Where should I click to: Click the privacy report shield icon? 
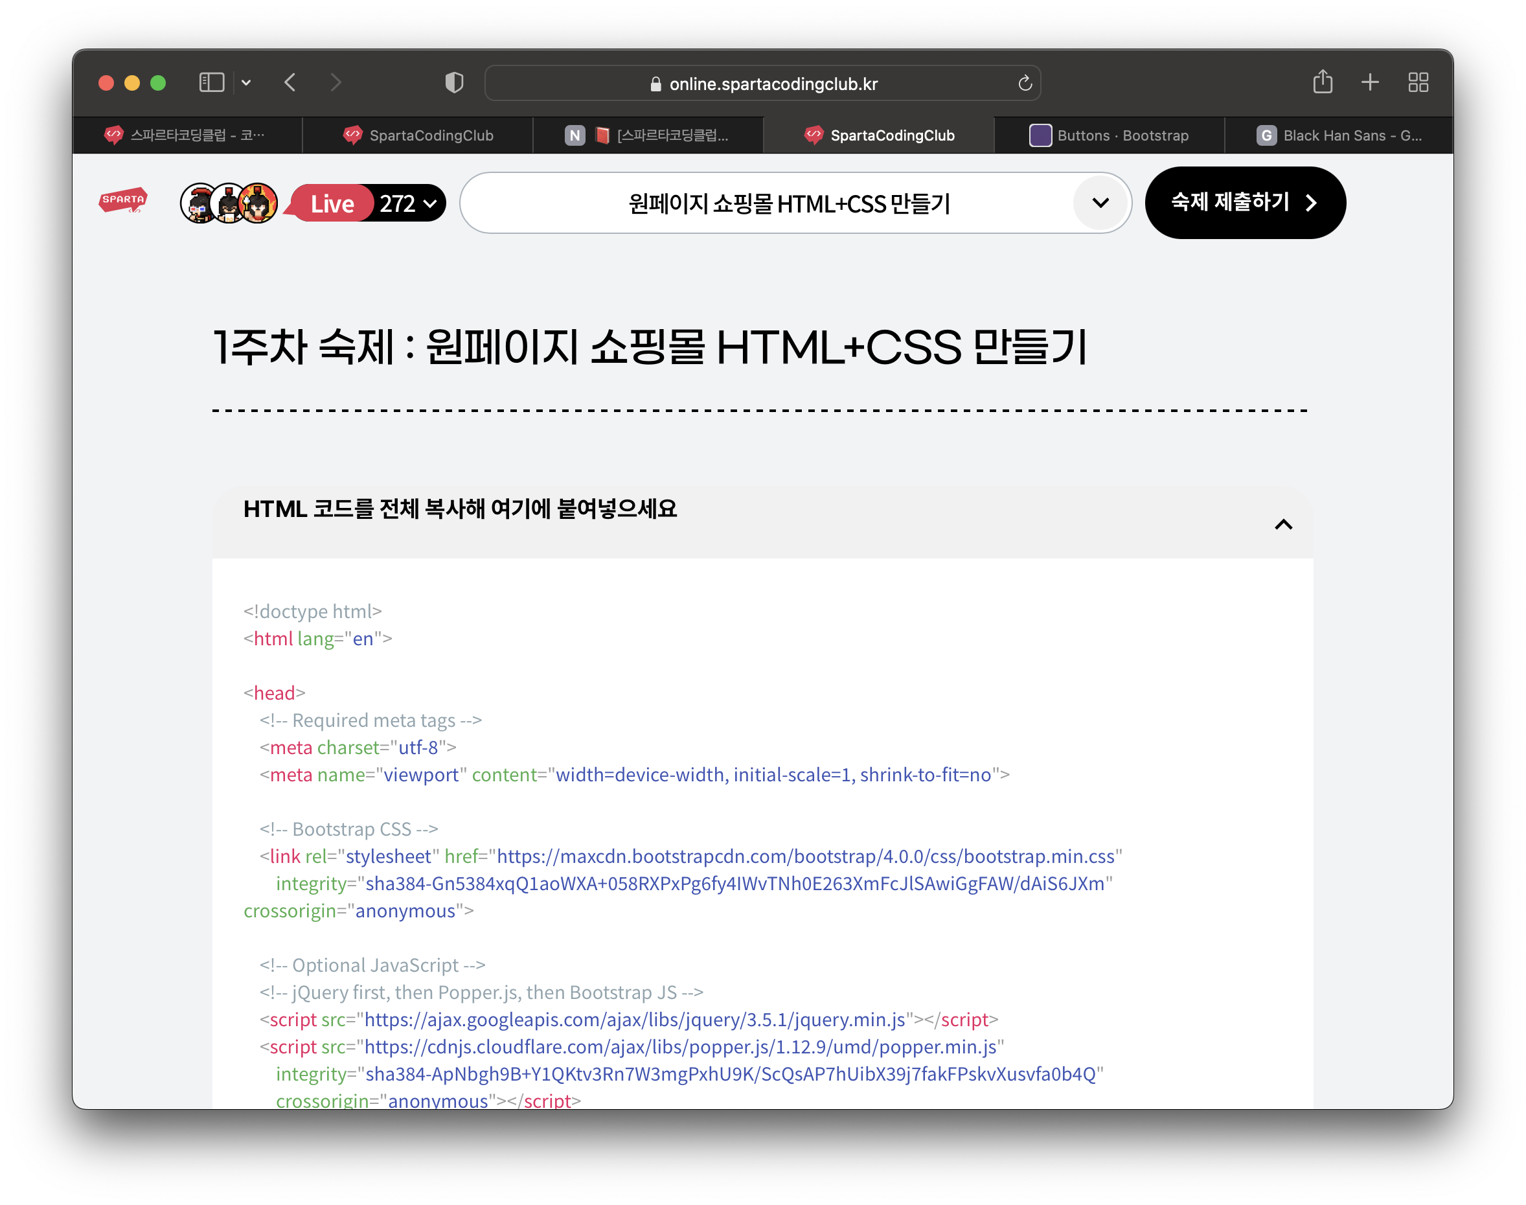[x=454, y=82]
